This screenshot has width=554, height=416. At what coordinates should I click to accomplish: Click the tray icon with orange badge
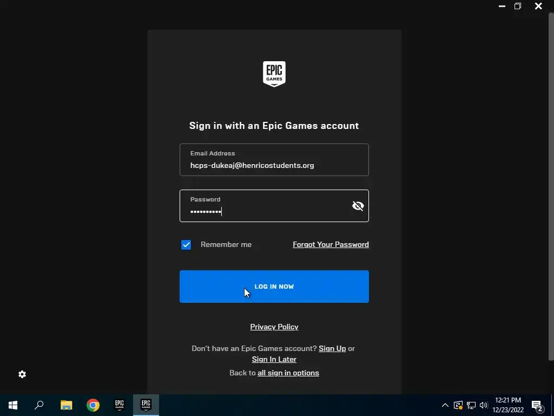(x=458, y=405)
